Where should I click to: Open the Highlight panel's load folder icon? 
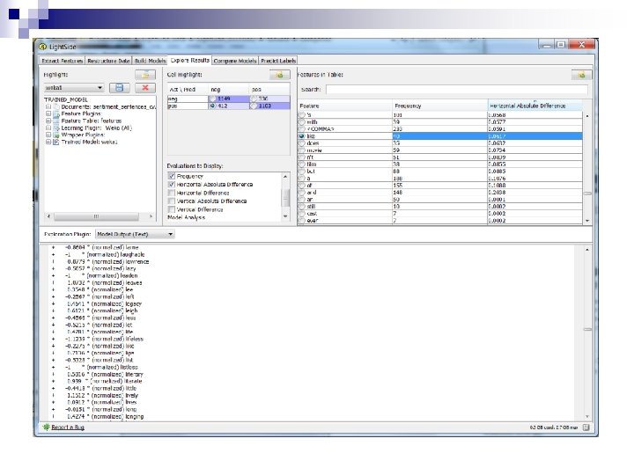145,75
